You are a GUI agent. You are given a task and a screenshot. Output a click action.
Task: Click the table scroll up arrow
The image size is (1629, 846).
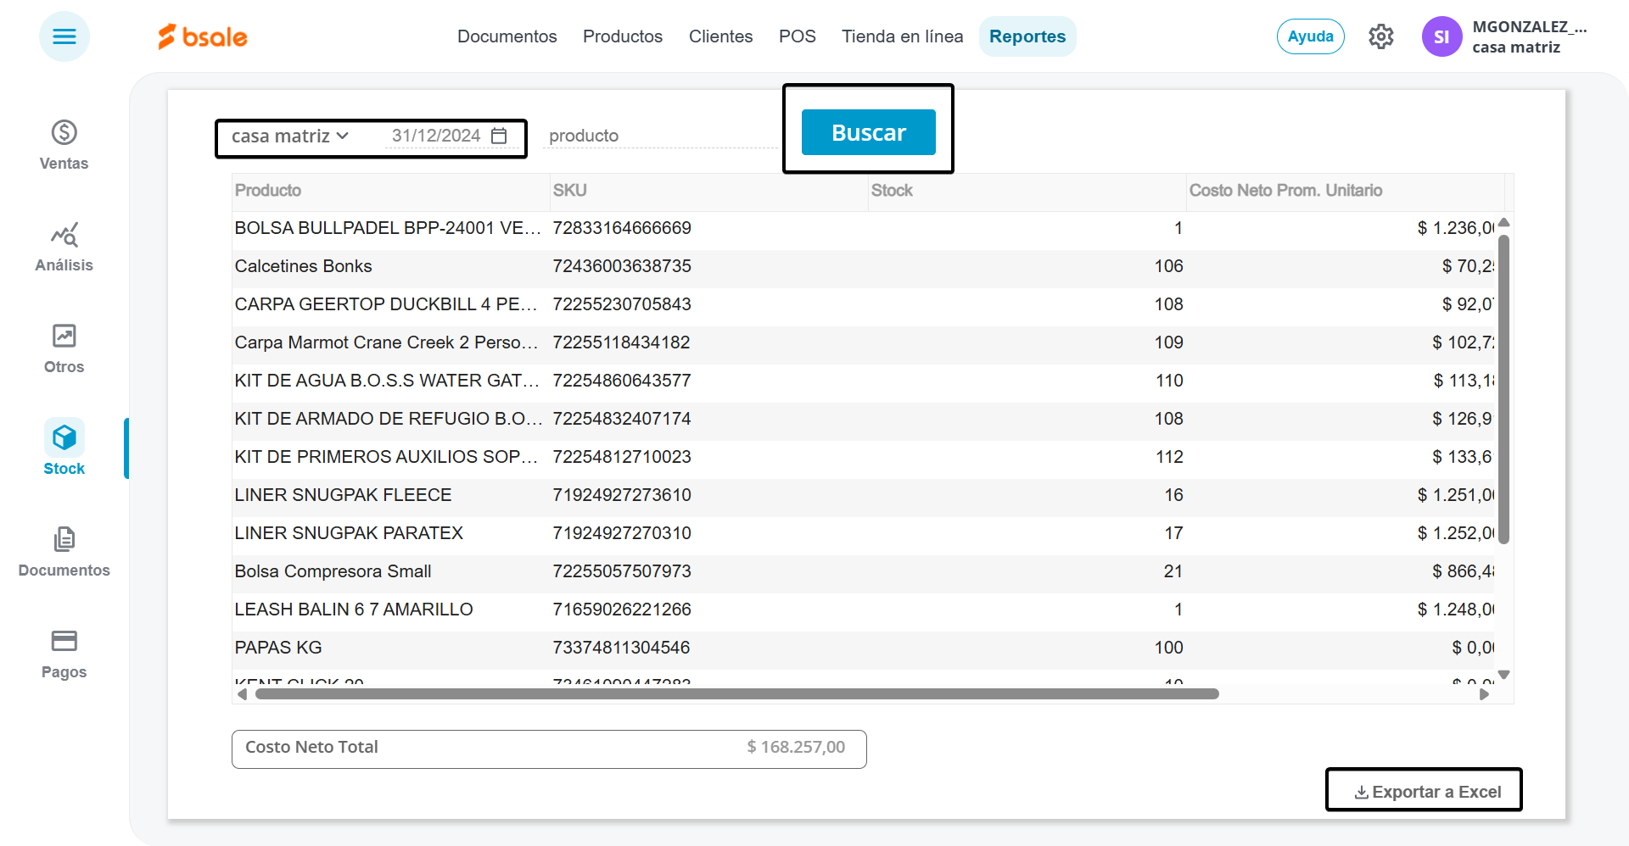click(x=1504, y=222)
